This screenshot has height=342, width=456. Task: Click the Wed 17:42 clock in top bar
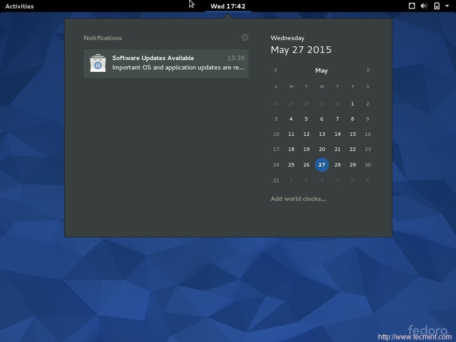pos(228,6)
